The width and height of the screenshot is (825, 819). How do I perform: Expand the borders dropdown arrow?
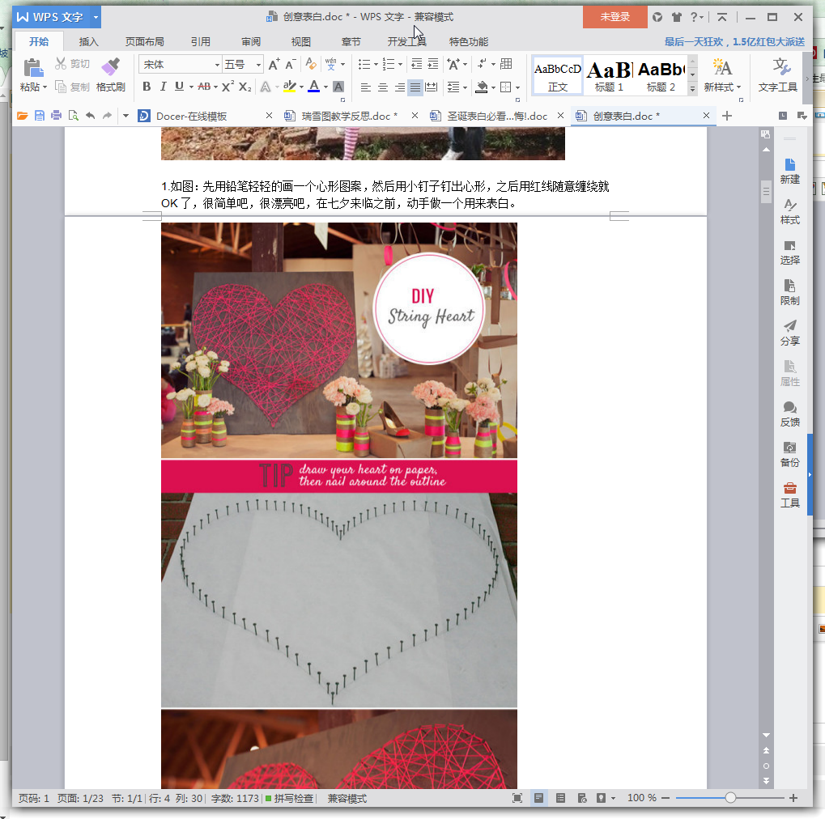pyautogui.click(x=517, y=88)
